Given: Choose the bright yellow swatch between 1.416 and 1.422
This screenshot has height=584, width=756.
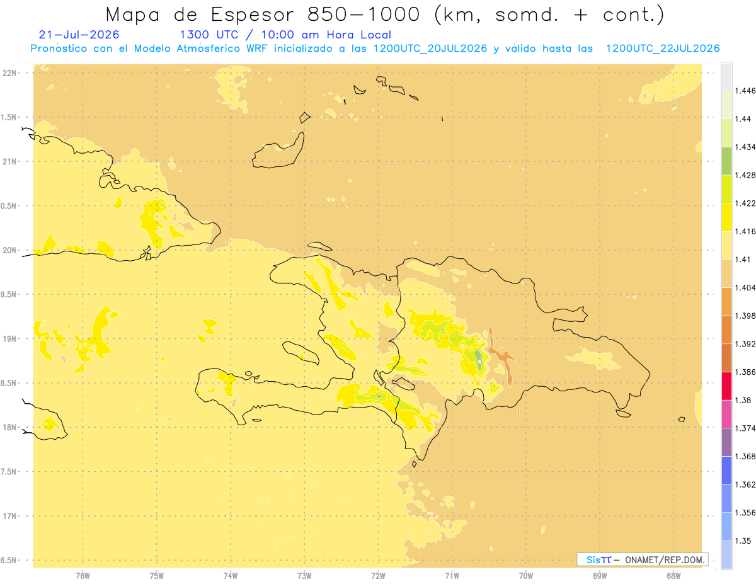Looking at the screenshot, I should point(726,217).
